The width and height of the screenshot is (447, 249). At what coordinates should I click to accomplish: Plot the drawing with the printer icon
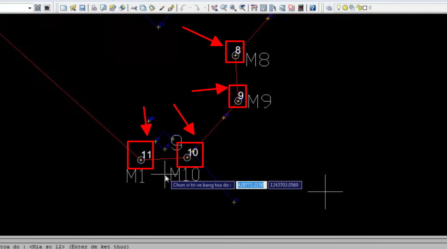click(x=94, y=8)
